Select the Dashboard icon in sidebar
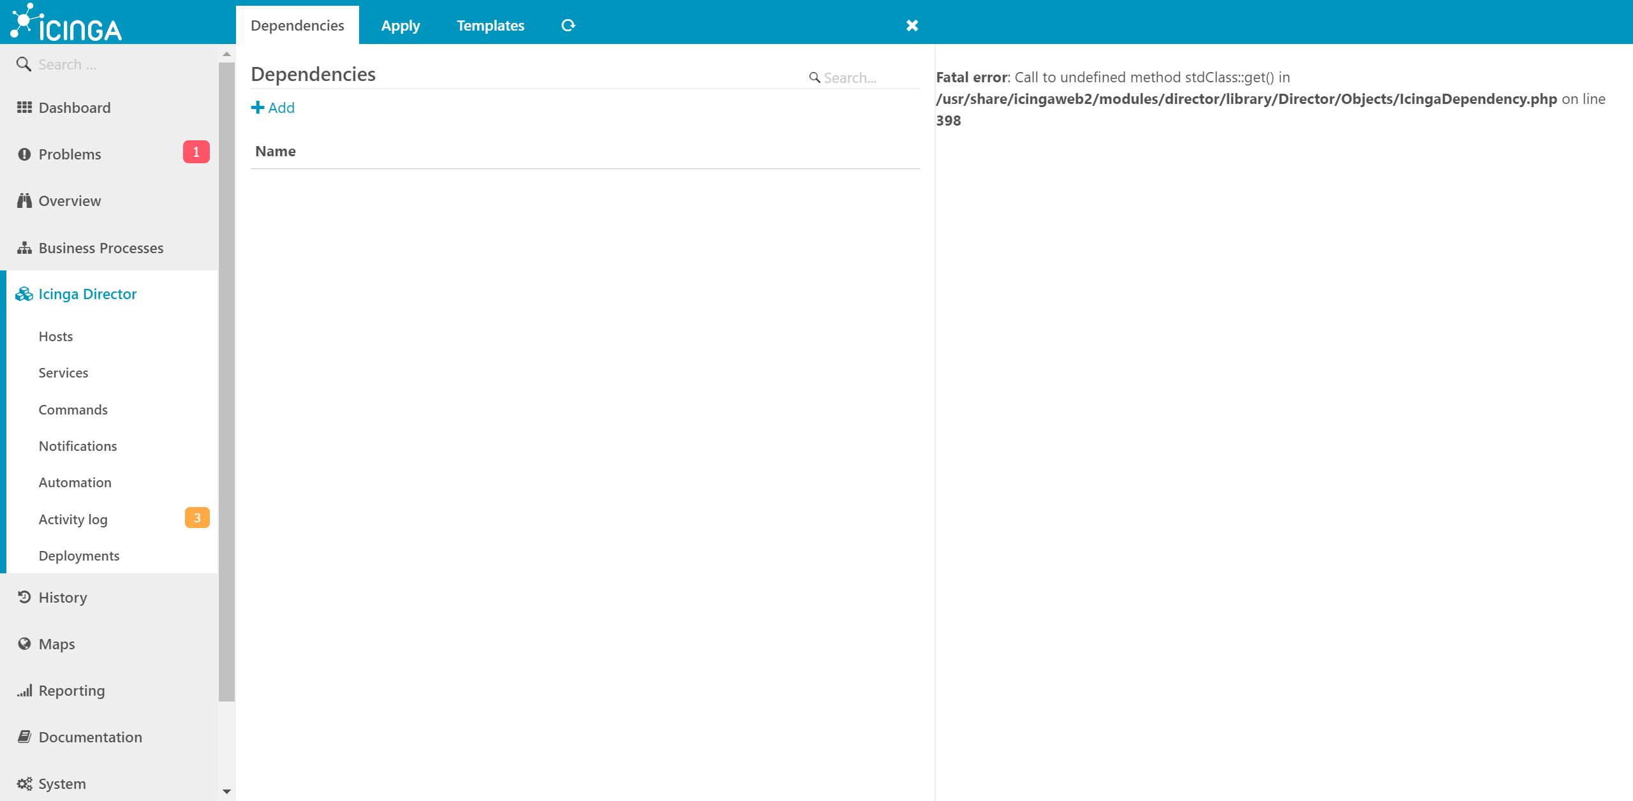Screen dimensions: 1633x801 [24, 107]
